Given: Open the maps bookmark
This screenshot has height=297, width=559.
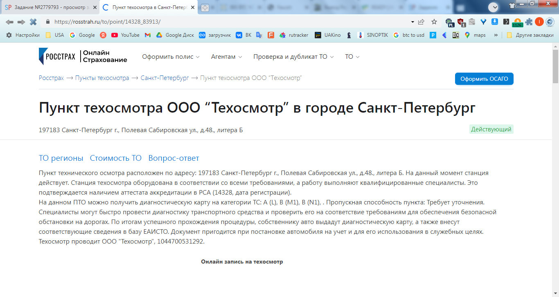Looking at the screenshot, I should tap(475, 35).
